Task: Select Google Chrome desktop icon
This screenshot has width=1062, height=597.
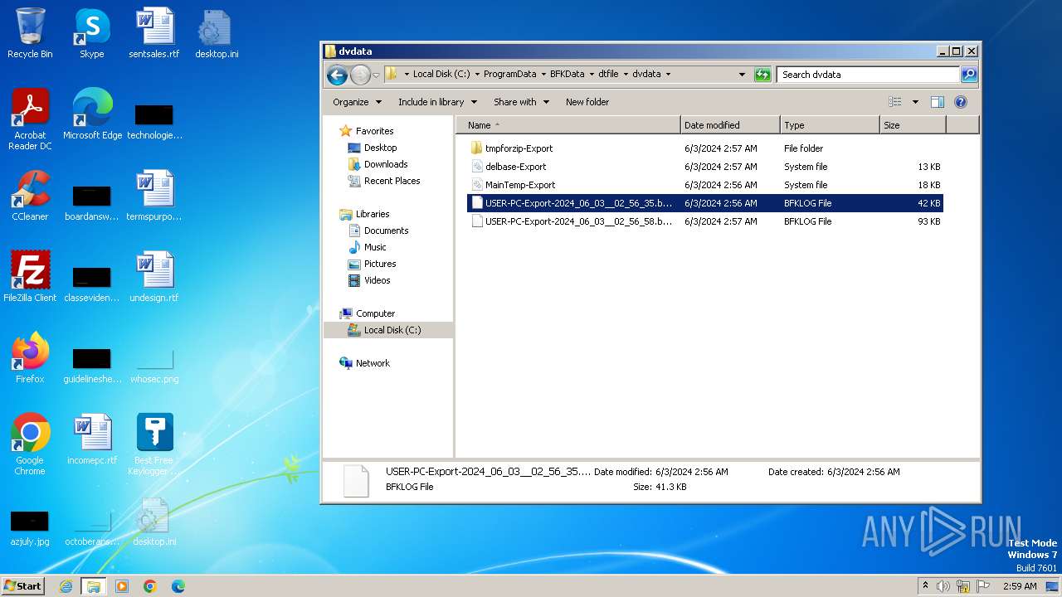Action: click(x=30, y=444)
